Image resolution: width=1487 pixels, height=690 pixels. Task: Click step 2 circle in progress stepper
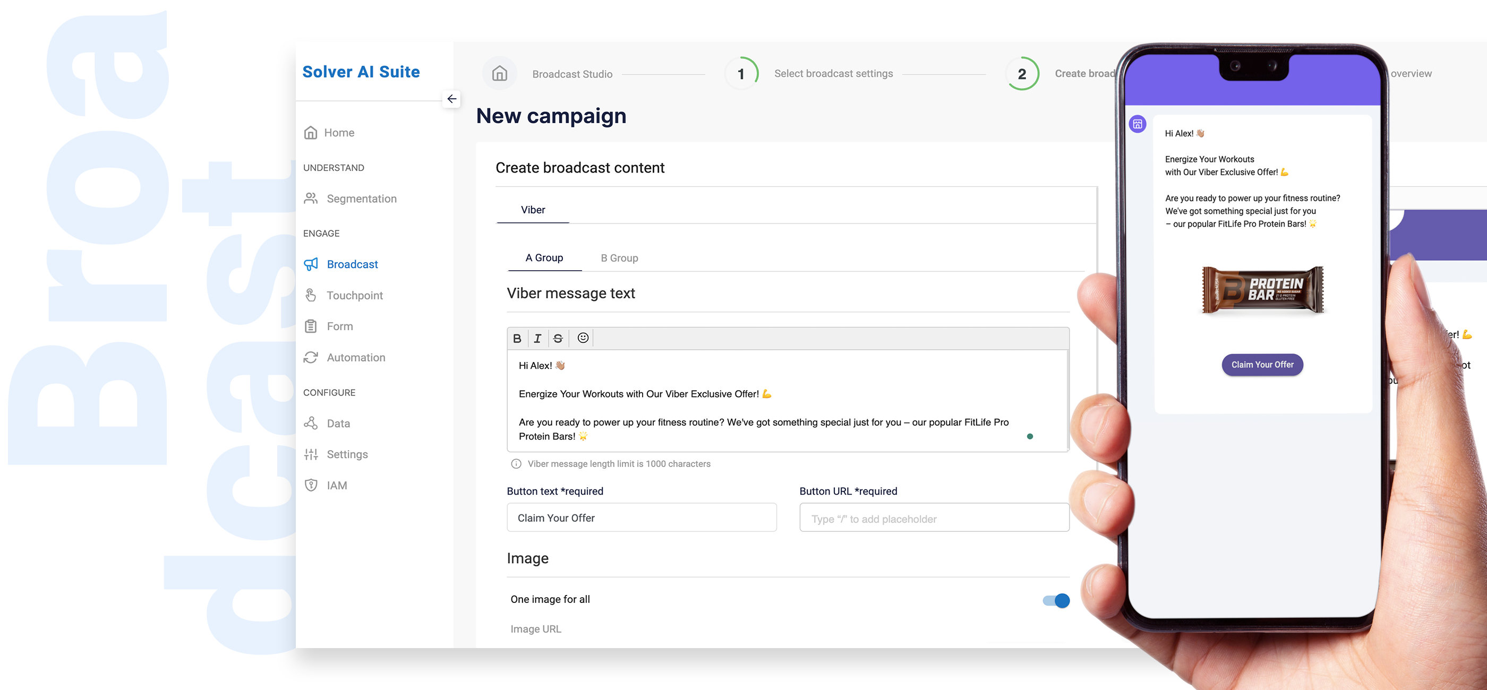click(1022, 74)
